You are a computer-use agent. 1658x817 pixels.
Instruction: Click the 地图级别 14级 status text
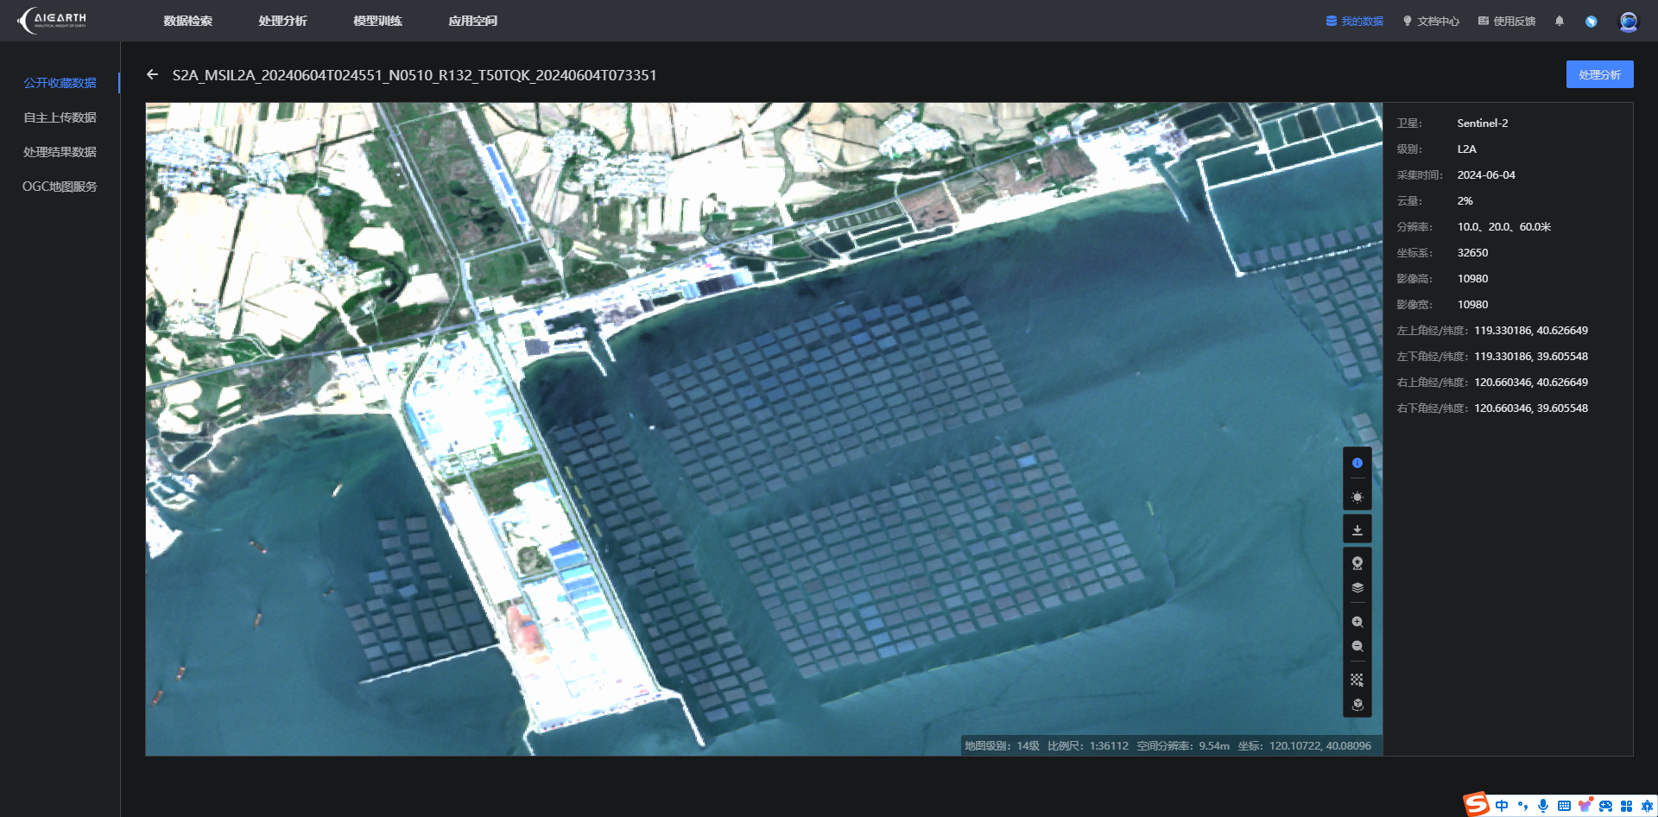[x=1002, y=746]
